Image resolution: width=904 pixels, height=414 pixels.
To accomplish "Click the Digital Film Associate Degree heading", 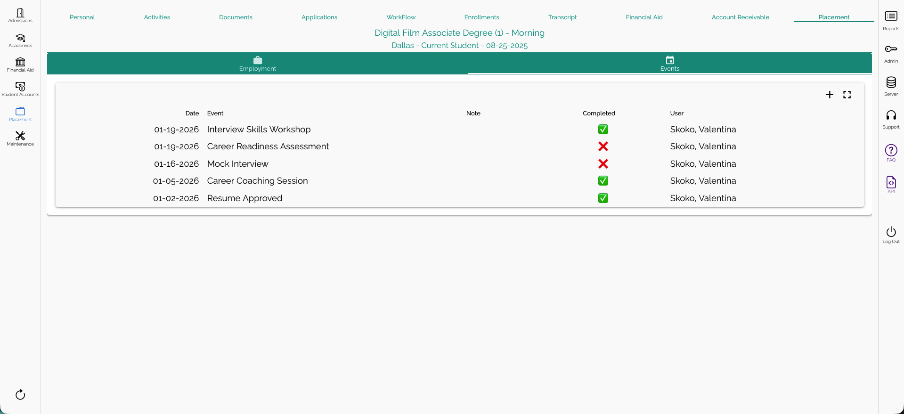I will [x=459, y=33].
